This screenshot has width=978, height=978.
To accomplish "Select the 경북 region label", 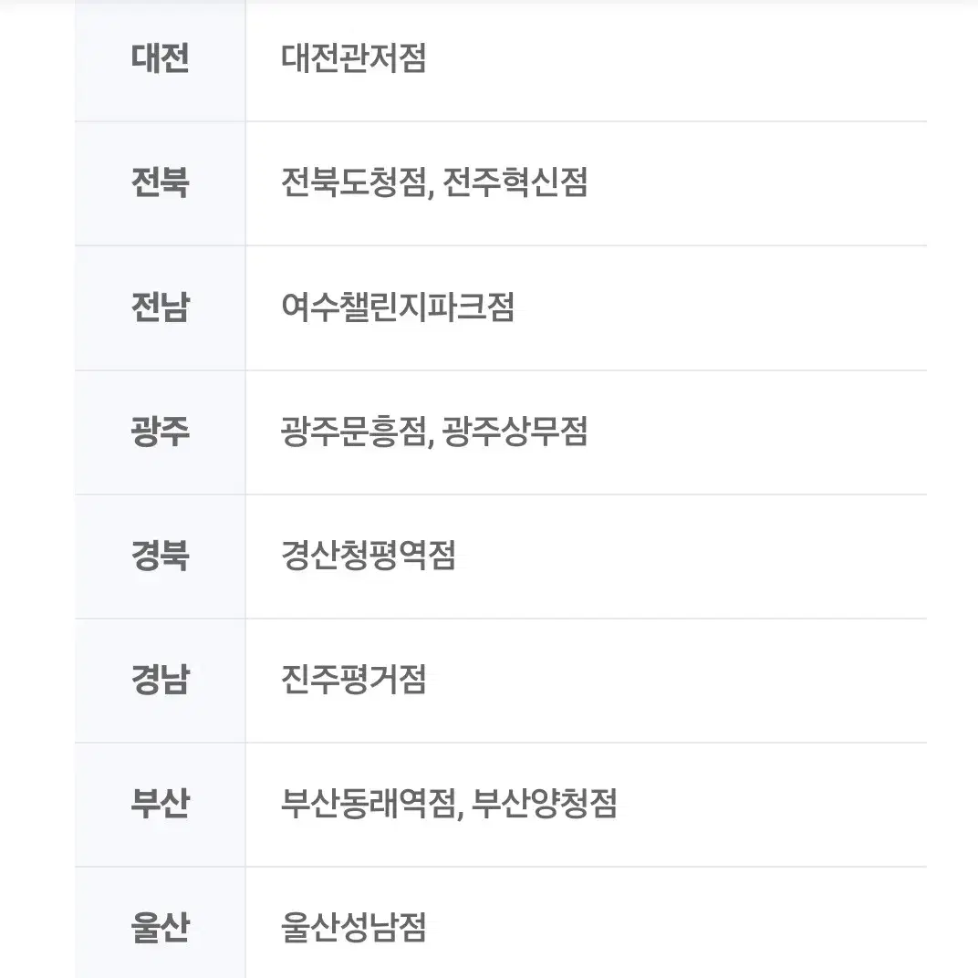I will 161,555.
